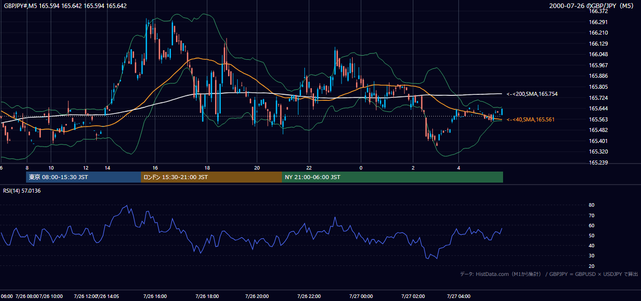Click the データ: HistData.com source credit
Image resolution: width=641 pixels, height=301 pixels.
coord(549,274)
